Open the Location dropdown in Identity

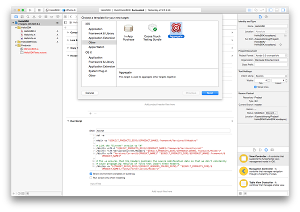pyautogui.click(x=270, y=31)
